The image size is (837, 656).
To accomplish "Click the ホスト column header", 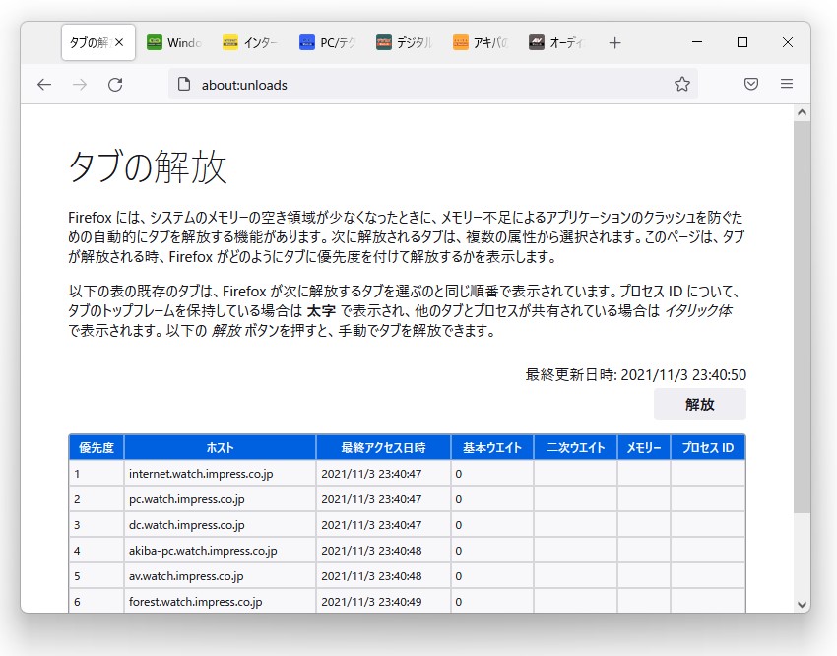I will pyautogui.click(x=220, y=447).
